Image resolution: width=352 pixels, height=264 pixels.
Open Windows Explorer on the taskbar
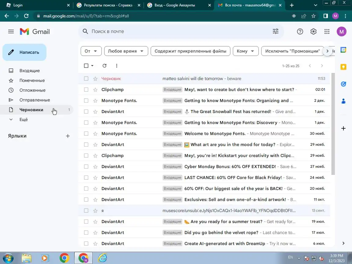click(27, 258)
